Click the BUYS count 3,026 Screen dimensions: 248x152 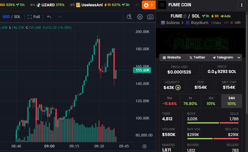[192, 119]
